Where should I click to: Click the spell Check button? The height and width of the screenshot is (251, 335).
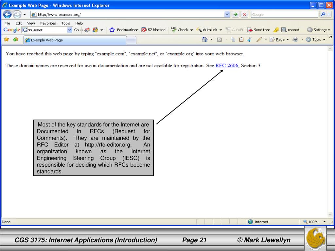click(x=180, y=30)
